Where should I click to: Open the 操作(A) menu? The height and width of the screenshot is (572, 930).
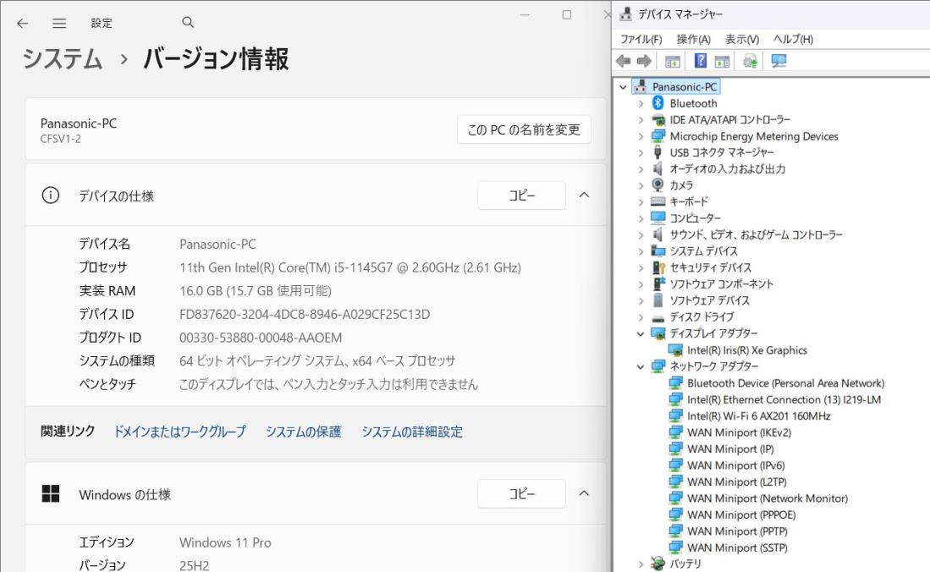pyautogui.click(x=693, y=40)
